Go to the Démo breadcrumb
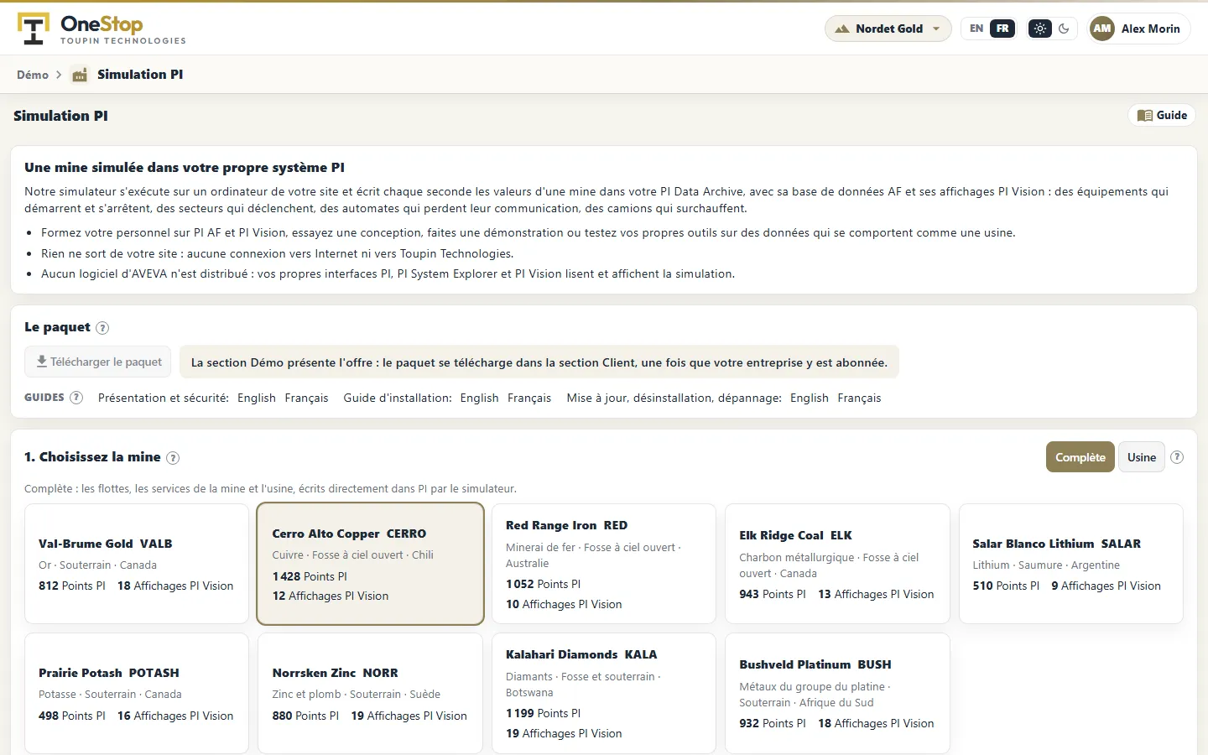 pos(33,75)
